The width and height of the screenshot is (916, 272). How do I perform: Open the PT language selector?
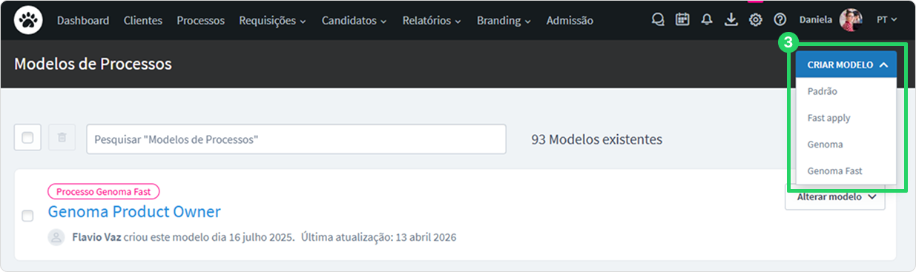click(x=886, y=20)
